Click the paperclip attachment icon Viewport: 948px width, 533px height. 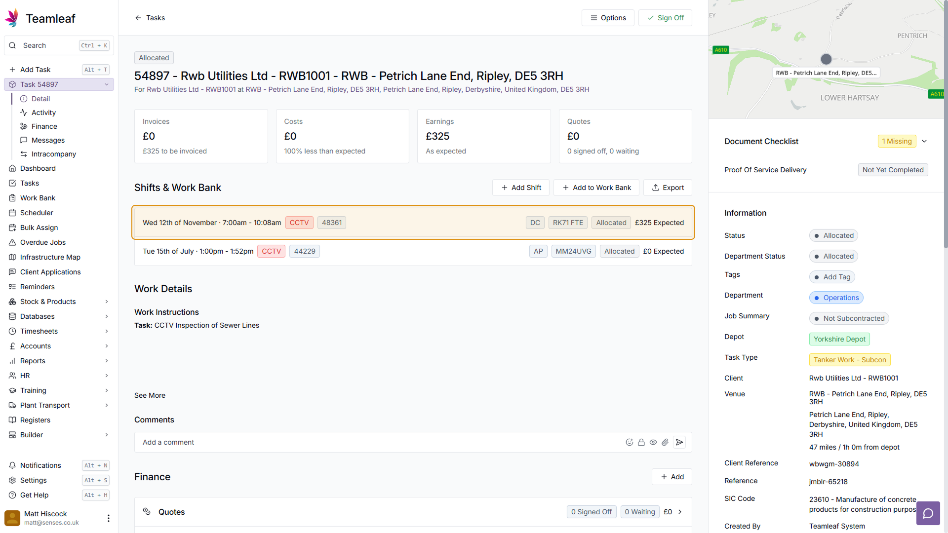(665, 442)
